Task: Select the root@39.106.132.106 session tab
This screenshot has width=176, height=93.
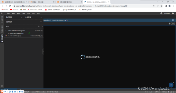Action: (x=60, y=20)
